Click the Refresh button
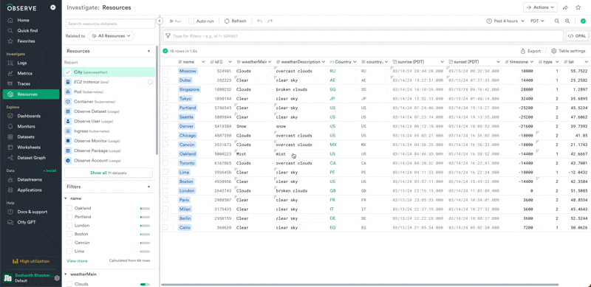 pos(235,21)
